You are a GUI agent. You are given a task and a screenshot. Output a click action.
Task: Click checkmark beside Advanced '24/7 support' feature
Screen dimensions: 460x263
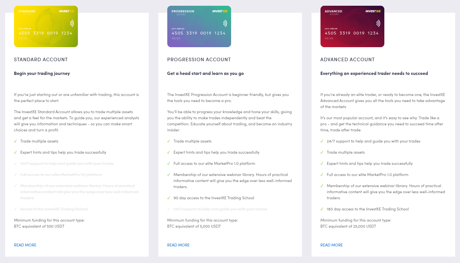click(322, 141)
